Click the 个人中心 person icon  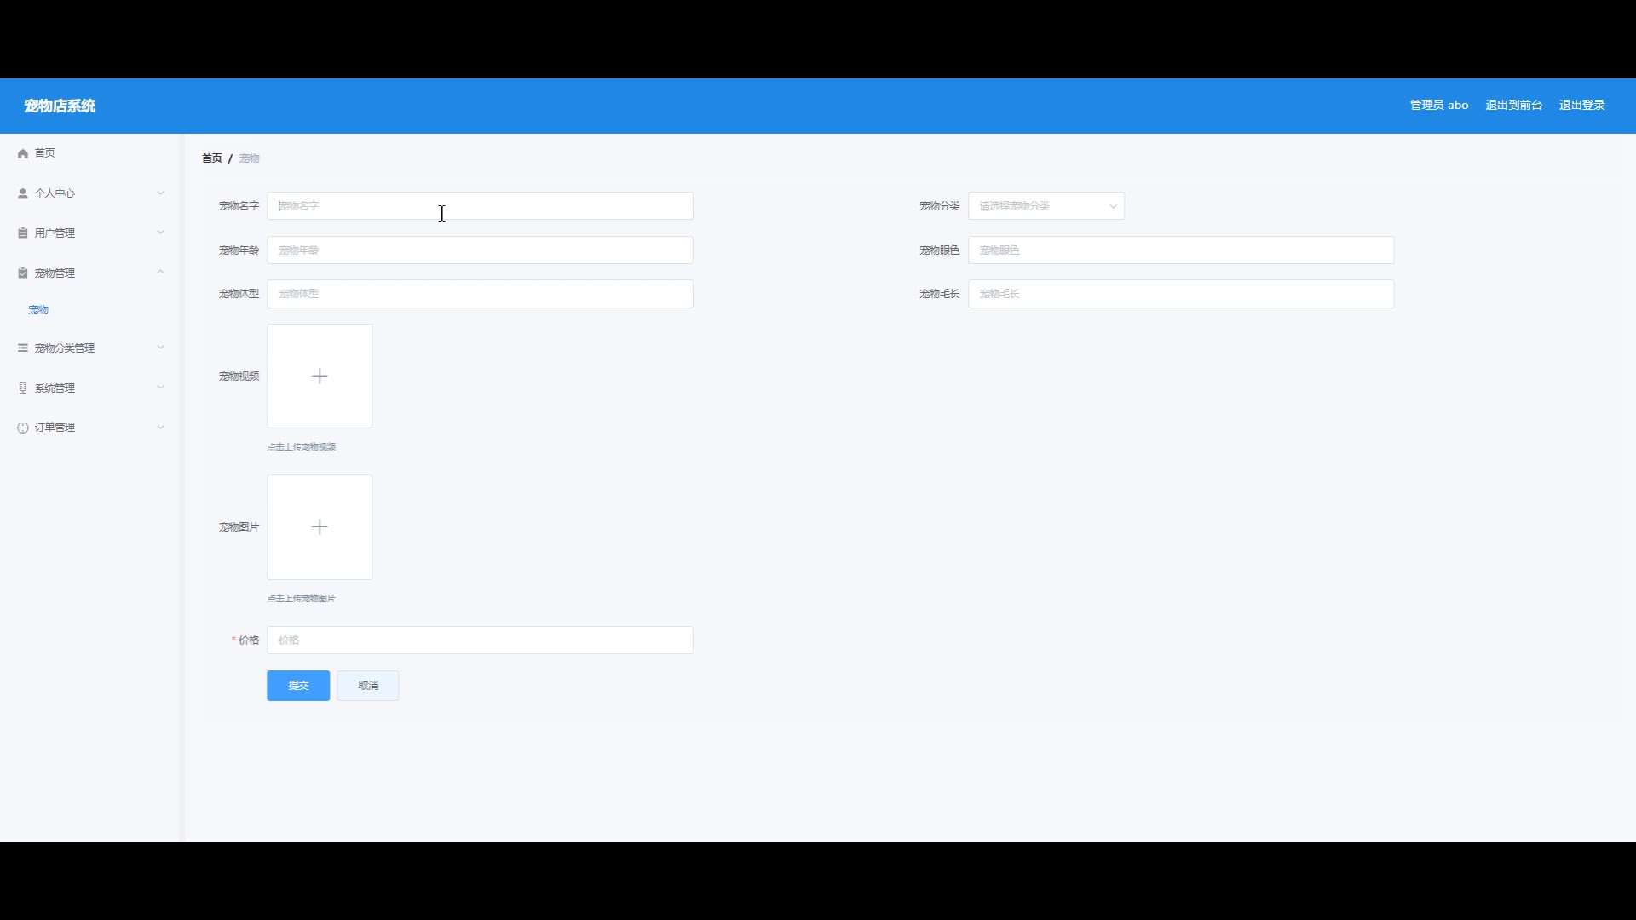point(23,193)
